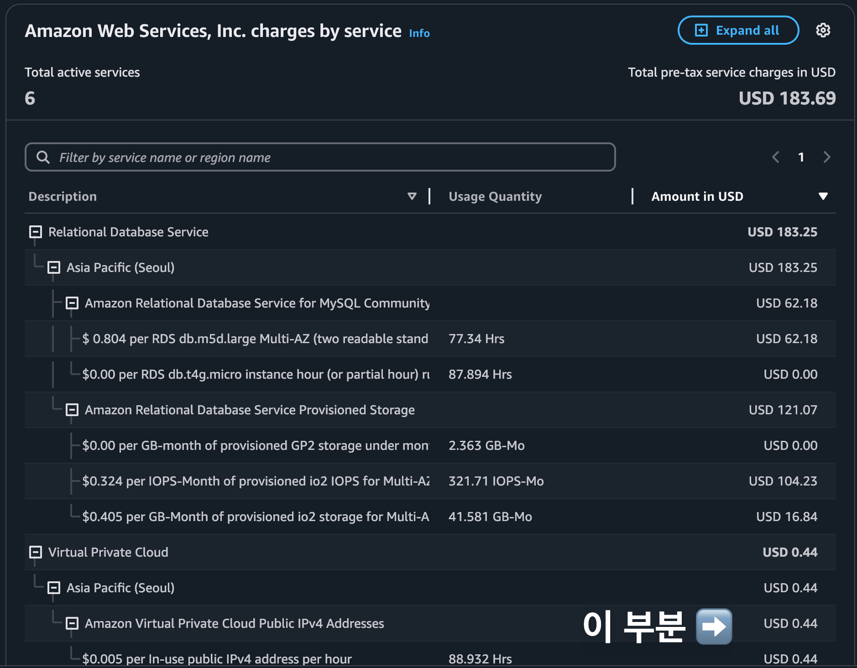Image resolution: width=857 pixels, height=668 pixels.
Task: Sort by Description column arrow
Action: pyautogui.click(x=412, y=196)
